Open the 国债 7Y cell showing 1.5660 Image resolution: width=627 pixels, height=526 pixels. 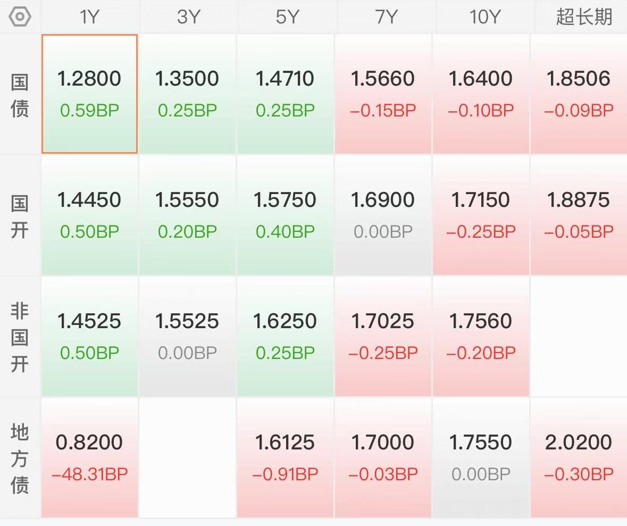(x=383, y=94)
